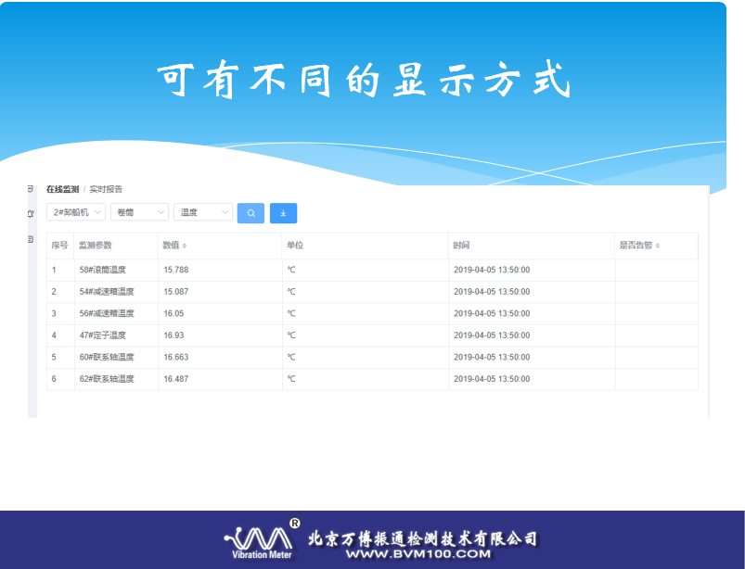Open the 2#卸船机 dropdown

tap(76, 212)
